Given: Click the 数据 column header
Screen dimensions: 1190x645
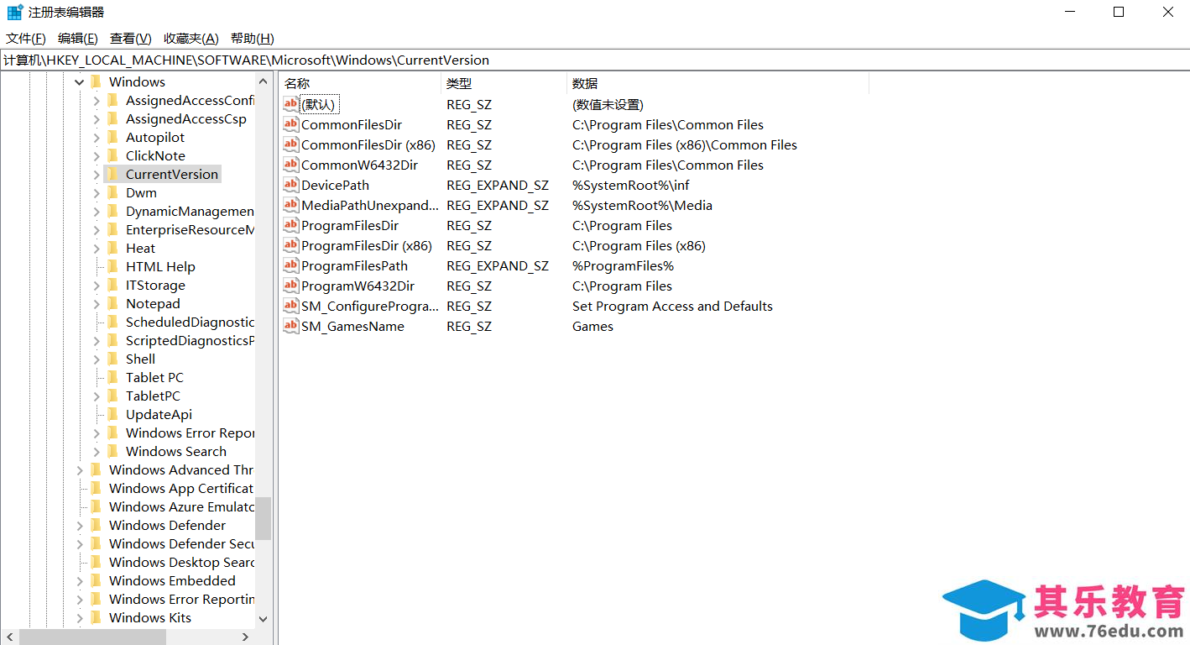Looking at the screenshot, I should pos(718,83).
